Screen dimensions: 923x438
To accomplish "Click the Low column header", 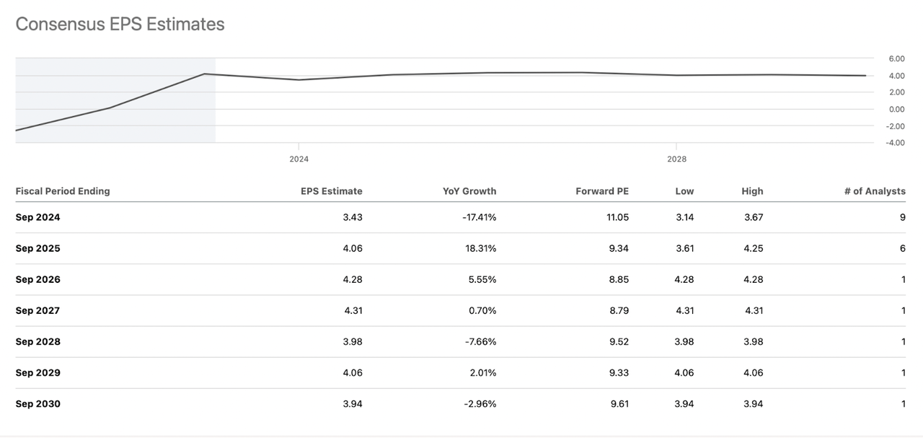I will tap(684, 191).
